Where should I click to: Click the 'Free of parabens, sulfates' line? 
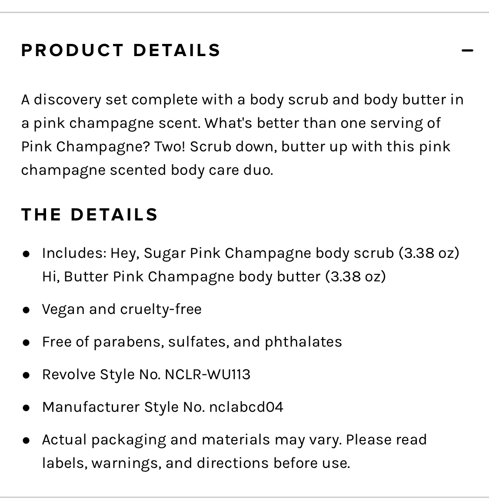(192, 342)
